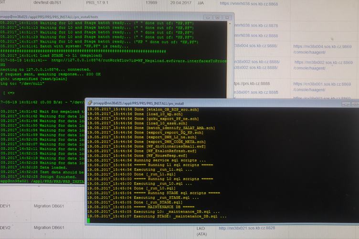Click the 'Done [_run_L0.sql]' line

(x=131, y=188)
